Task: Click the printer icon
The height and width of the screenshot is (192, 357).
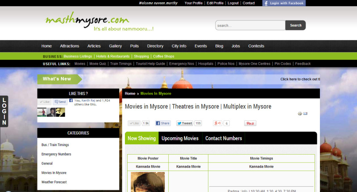Action: click(300, 114)
